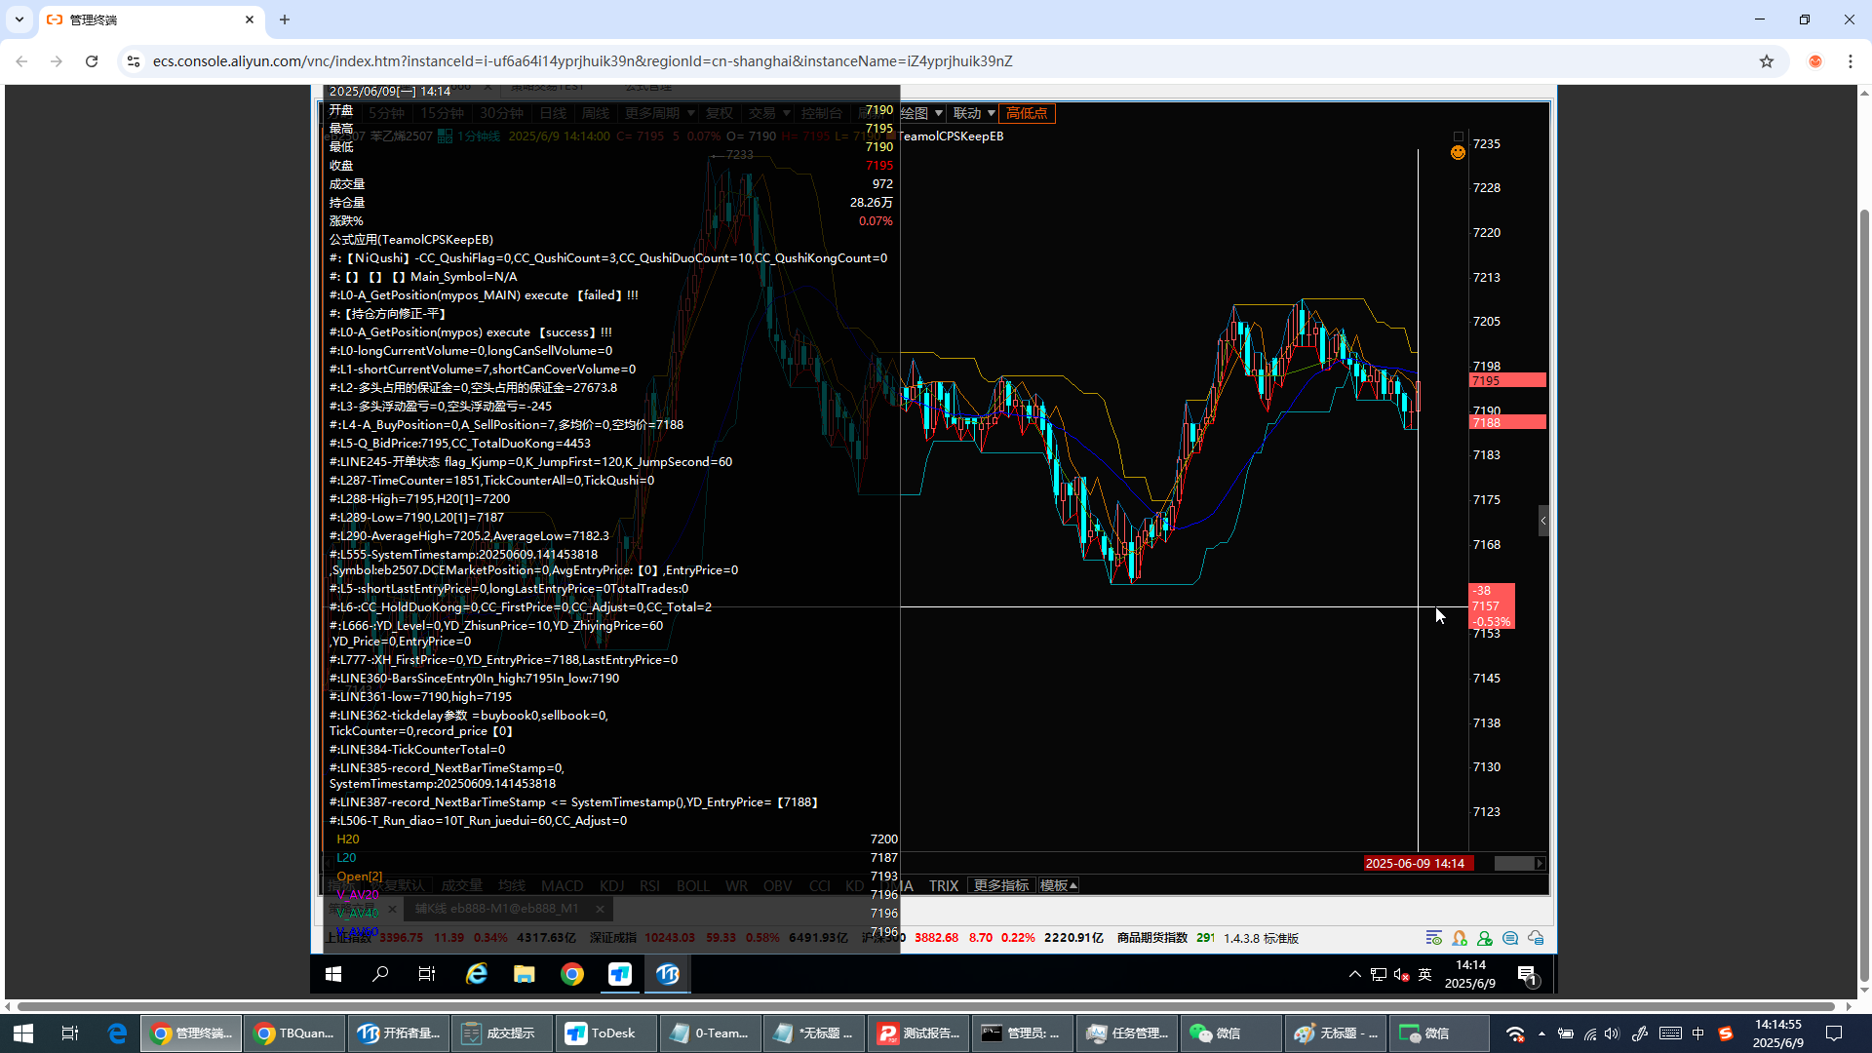This screenshot has width=1872, height=1053.
Task: Toggle the 高低点 high-low points button
Action: tap(1027, 113)
